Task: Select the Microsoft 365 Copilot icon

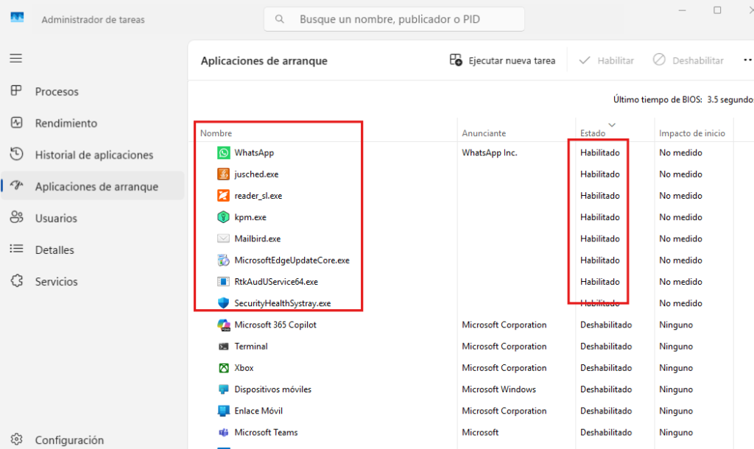Action: click(x=223, y=325)
